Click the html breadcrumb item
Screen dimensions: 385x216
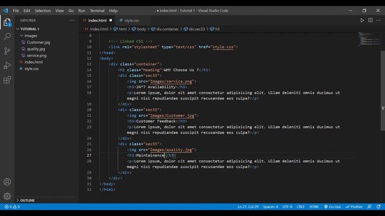123,29
